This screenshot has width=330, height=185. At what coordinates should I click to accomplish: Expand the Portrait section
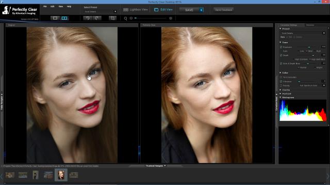pyautogui.click(x=280, y=94)
